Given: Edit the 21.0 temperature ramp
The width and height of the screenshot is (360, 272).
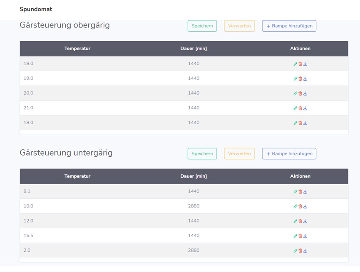Looking at the screenshot, I should click(x=295, y=108).
